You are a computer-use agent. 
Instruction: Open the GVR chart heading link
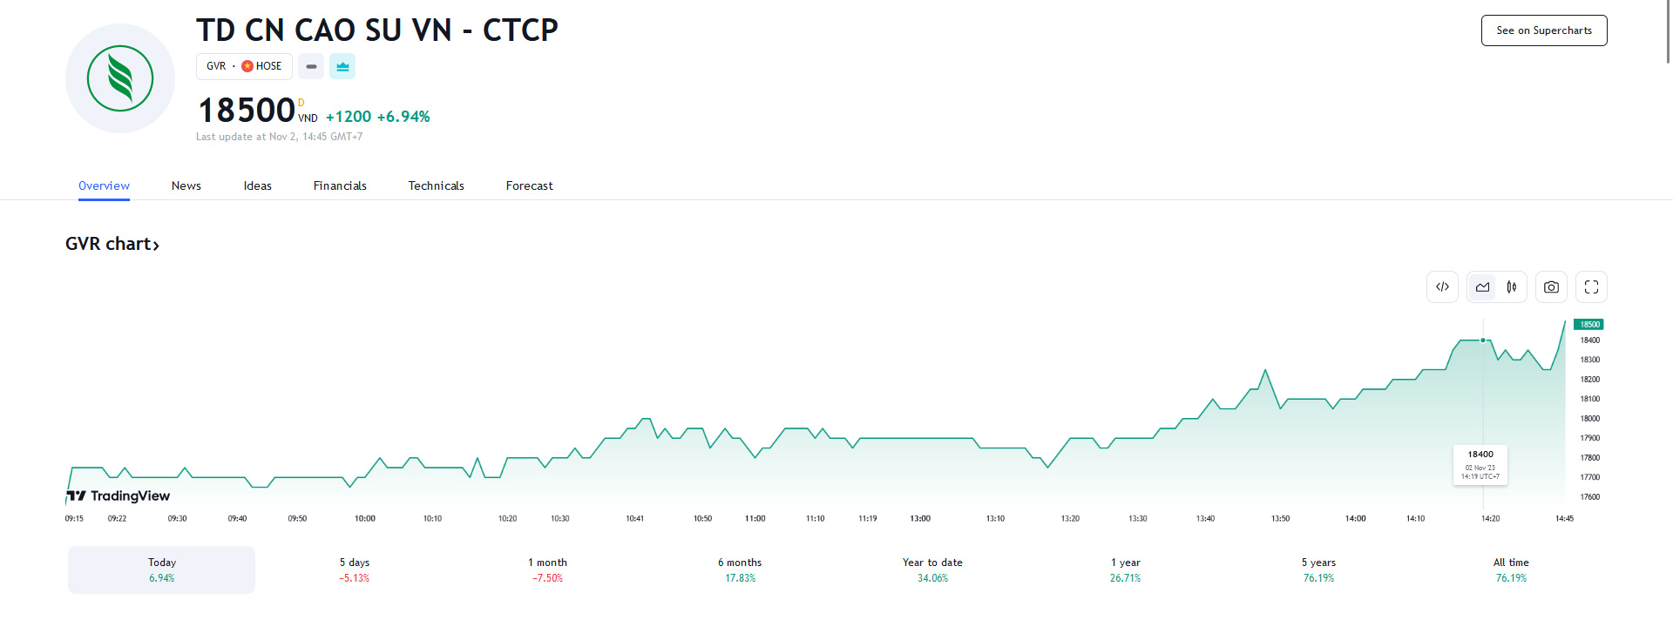(x=112, y=244)
